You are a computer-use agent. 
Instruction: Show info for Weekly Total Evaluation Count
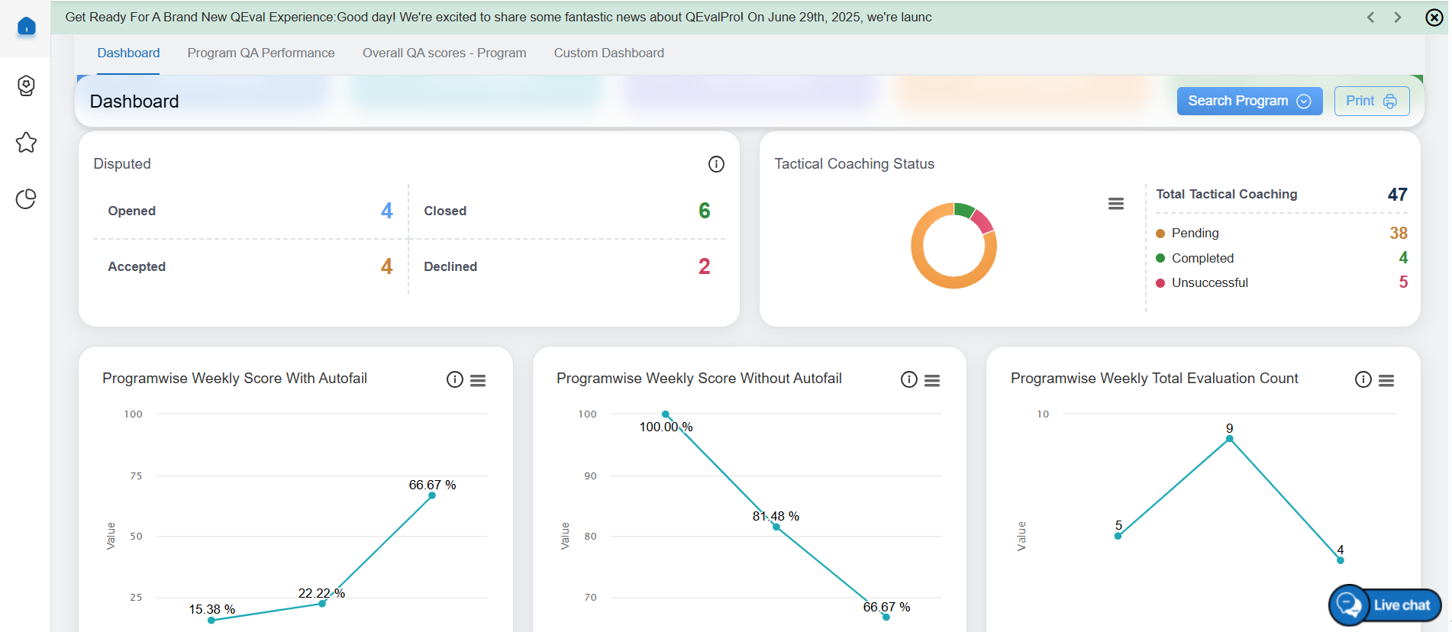pos(1363,380)
